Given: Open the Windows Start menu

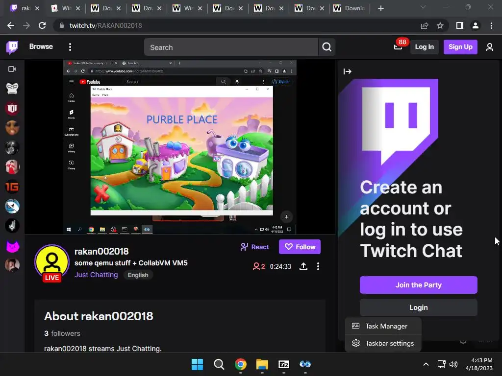Looking at the screenshot, I should [x=197, y=364].
